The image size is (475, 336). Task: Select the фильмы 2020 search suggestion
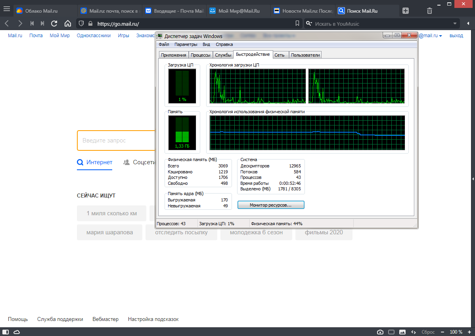tap(324, 232)
